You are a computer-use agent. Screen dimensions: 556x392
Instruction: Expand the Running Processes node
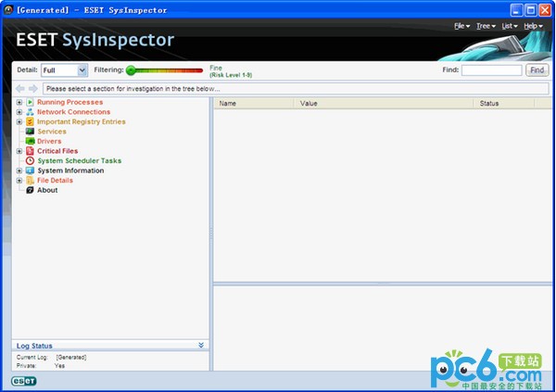click(19, 102)
